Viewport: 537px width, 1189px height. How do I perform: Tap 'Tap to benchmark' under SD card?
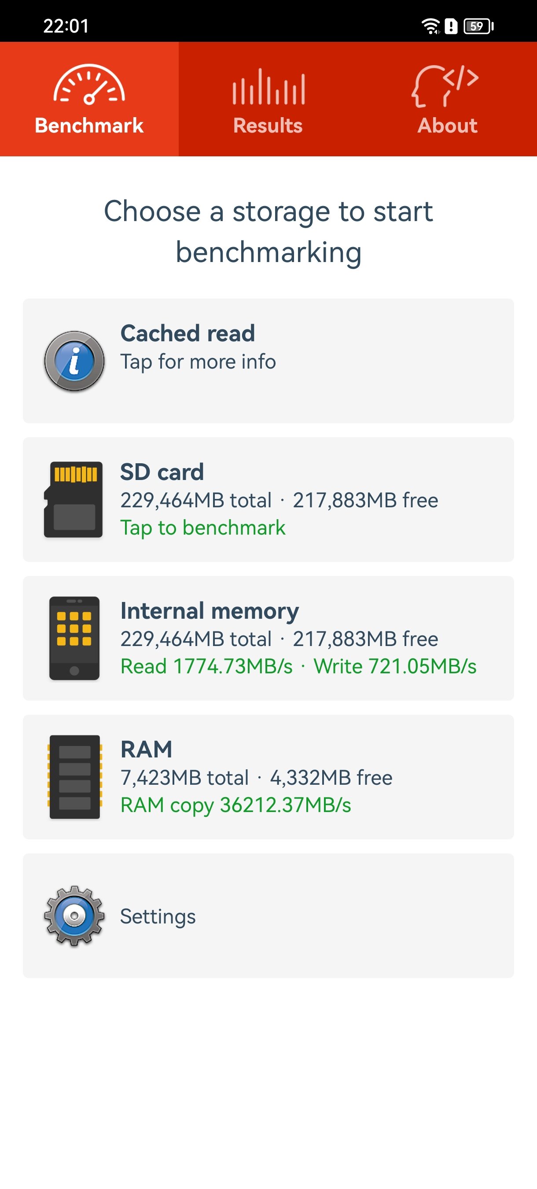[x=203, y=528]
